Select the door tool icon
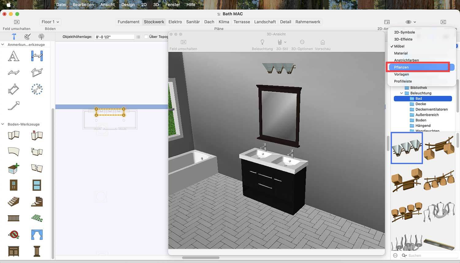 13,185
